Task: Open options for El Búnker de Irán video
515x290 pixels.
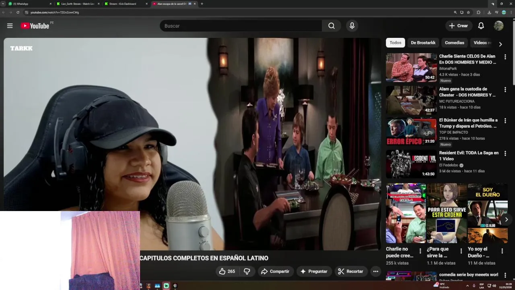Action: click(x=505, y=121)
